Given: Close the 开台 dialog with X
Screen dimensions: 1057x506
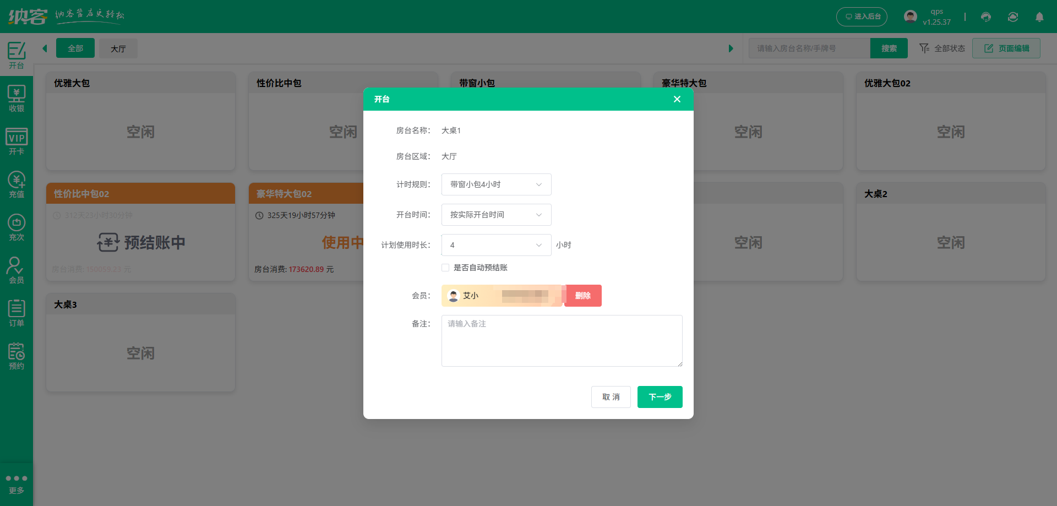Looking at the screenshot, I should 677,99.
